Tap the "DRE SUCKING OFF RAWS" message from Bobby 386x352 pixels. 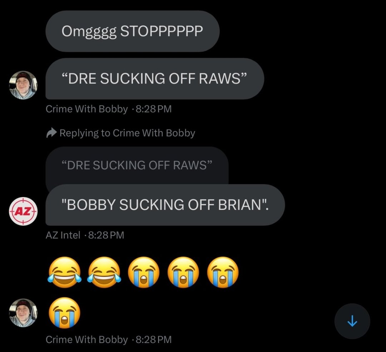[155, 79]
